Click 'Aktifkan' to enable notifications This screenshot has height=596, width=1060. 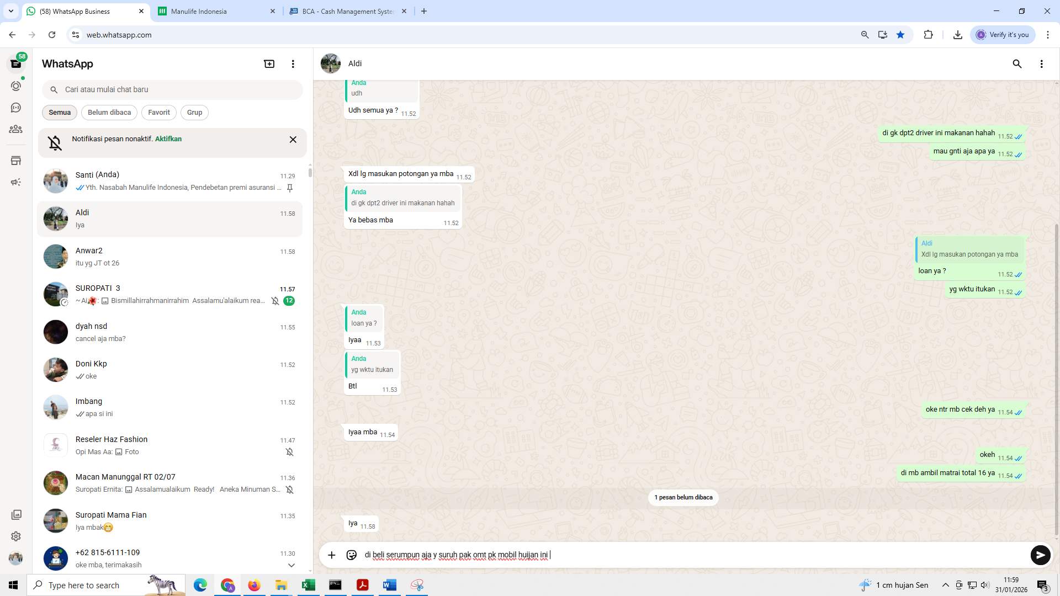pos(167,139)
